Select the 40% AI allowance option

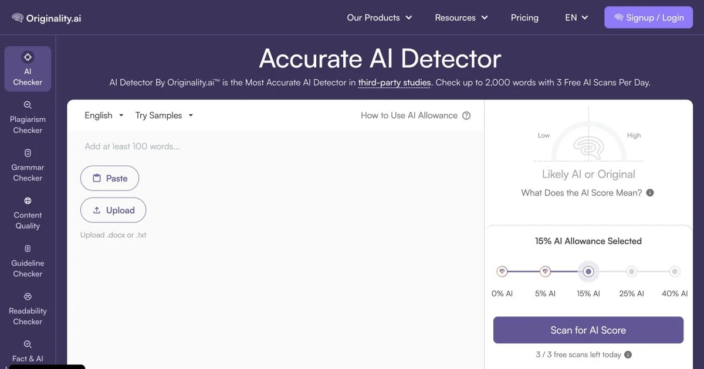675,272
